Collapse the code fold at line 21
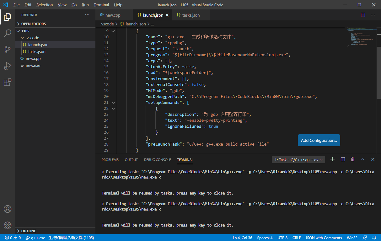The width and height of the screenshot is (381, 241). [x=113, y=103]
